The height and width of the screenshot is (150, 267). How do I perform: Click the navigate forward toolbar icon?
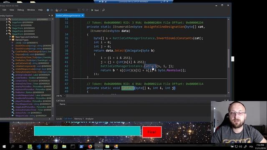tap(52, 10)
